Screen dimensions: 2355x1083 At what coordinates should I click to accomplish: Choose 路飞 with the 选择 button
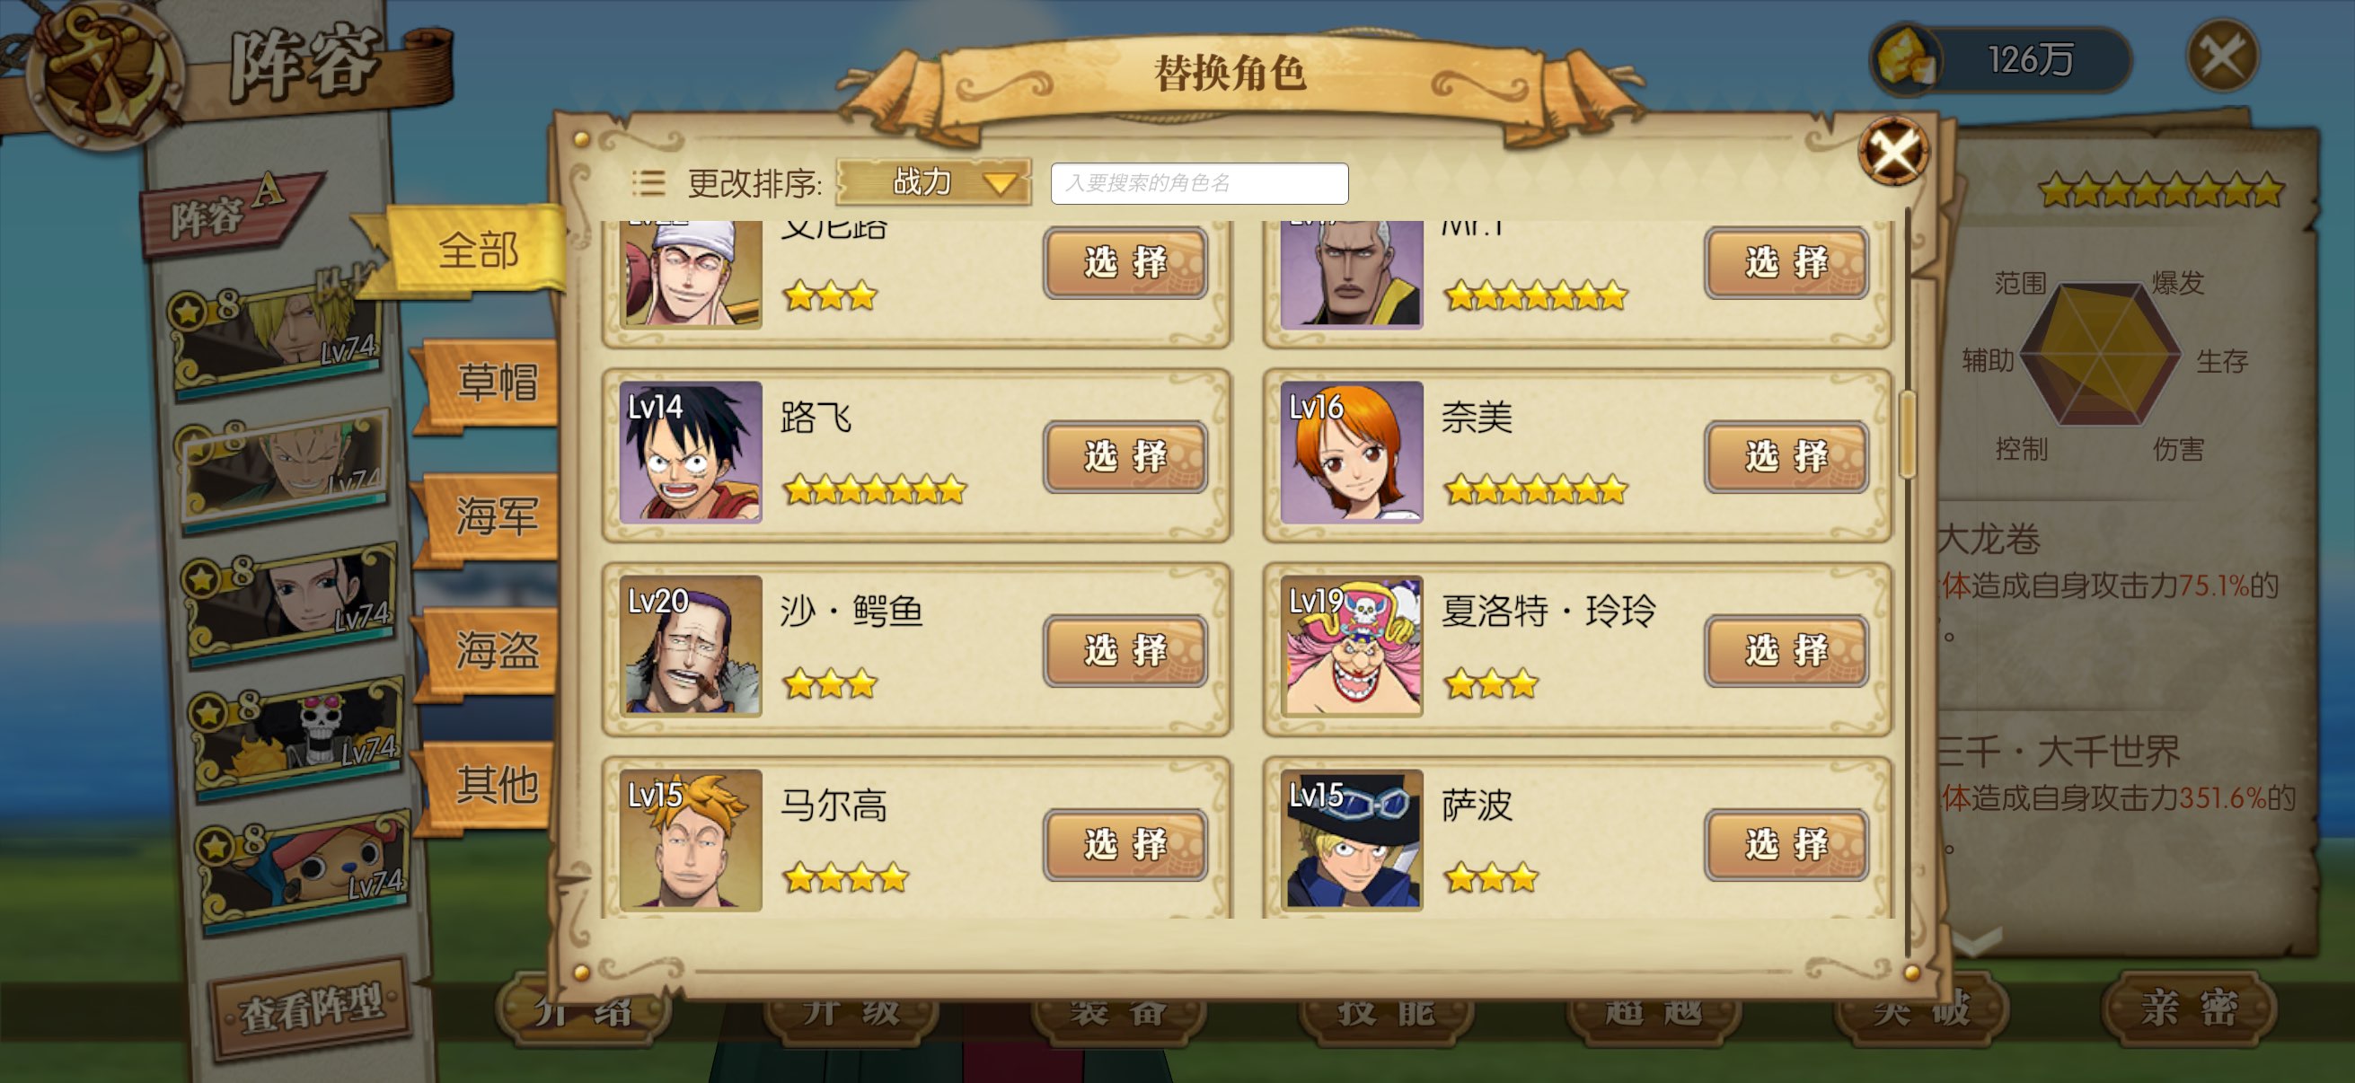(1125, 456)
